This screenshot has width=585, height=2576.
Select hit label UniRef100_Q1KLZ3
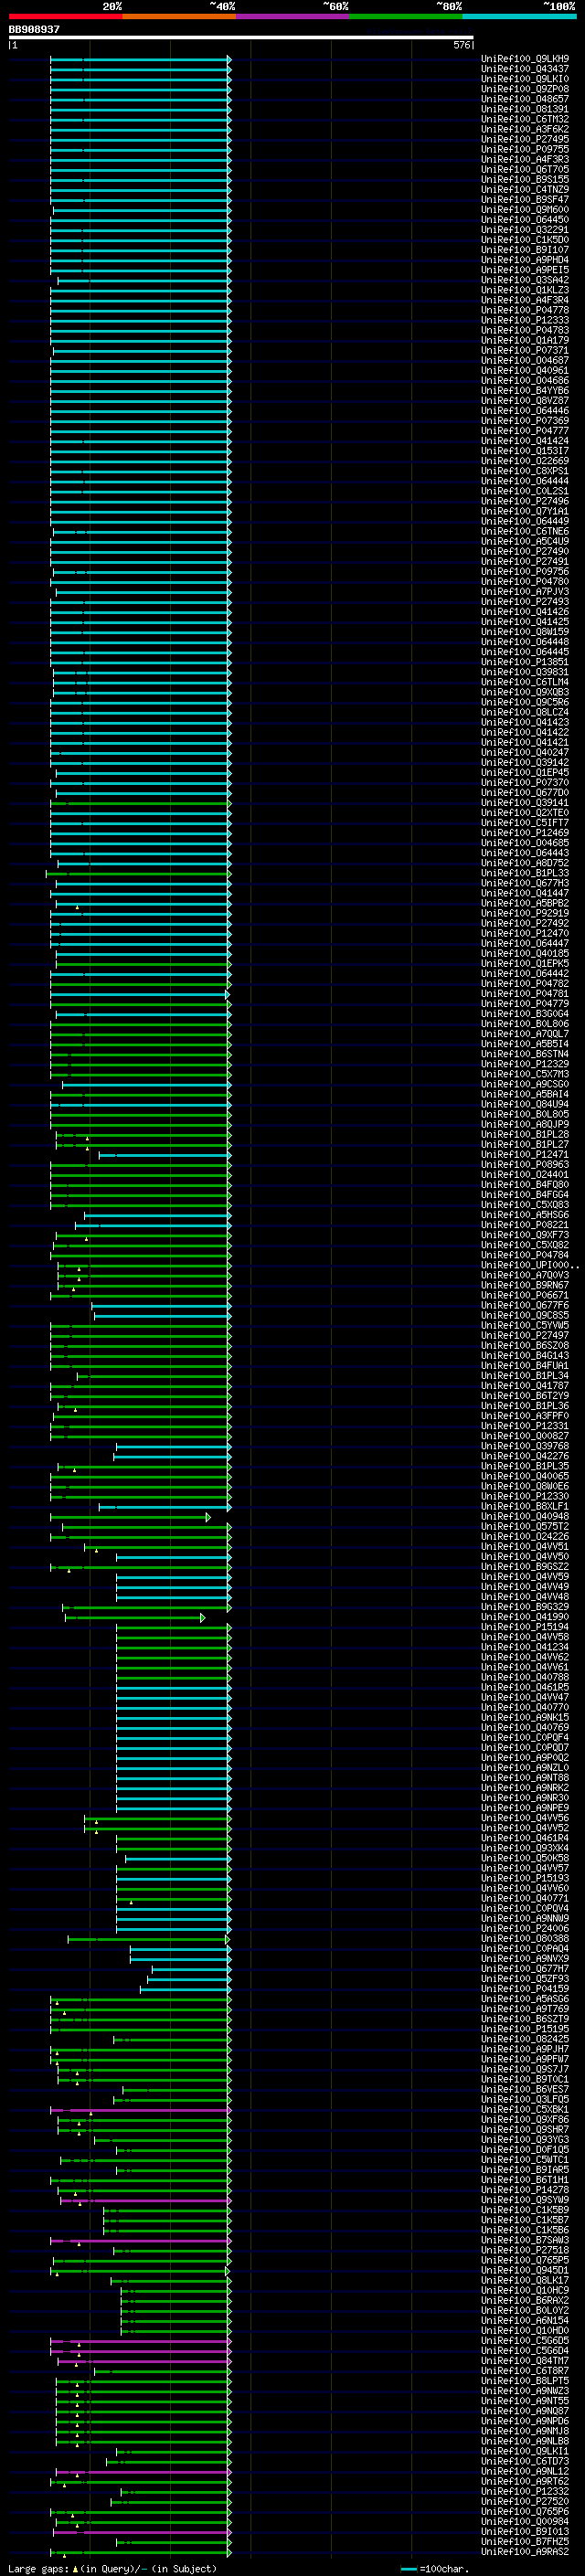(x=525, y=290)
